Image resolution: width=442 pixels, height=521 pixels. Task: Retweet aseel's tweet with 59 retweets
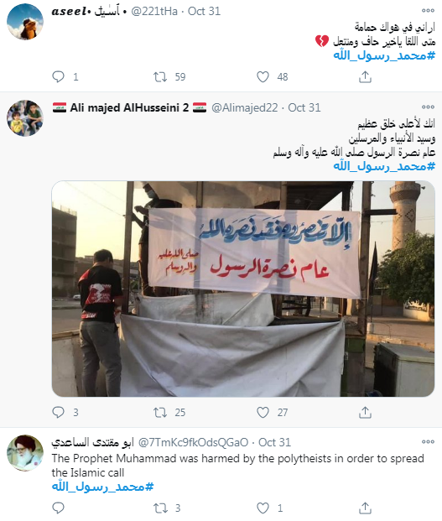coord(160,76)
